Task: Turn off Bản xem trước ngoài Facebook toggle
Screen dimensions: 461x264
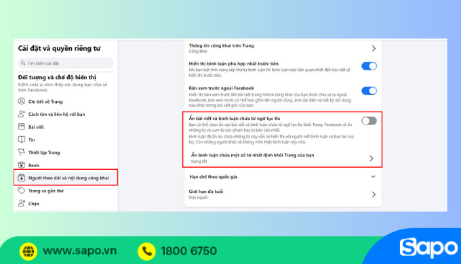Action: [x=369, y=91]
